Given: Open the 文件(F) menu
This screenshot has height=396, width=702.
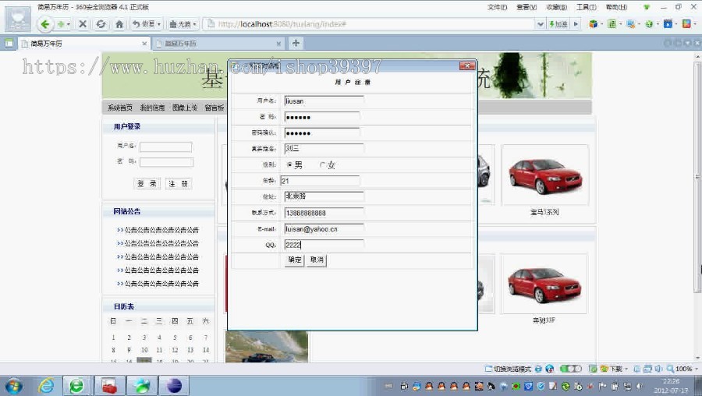Looking at the screenshot, I should point(497,7).
